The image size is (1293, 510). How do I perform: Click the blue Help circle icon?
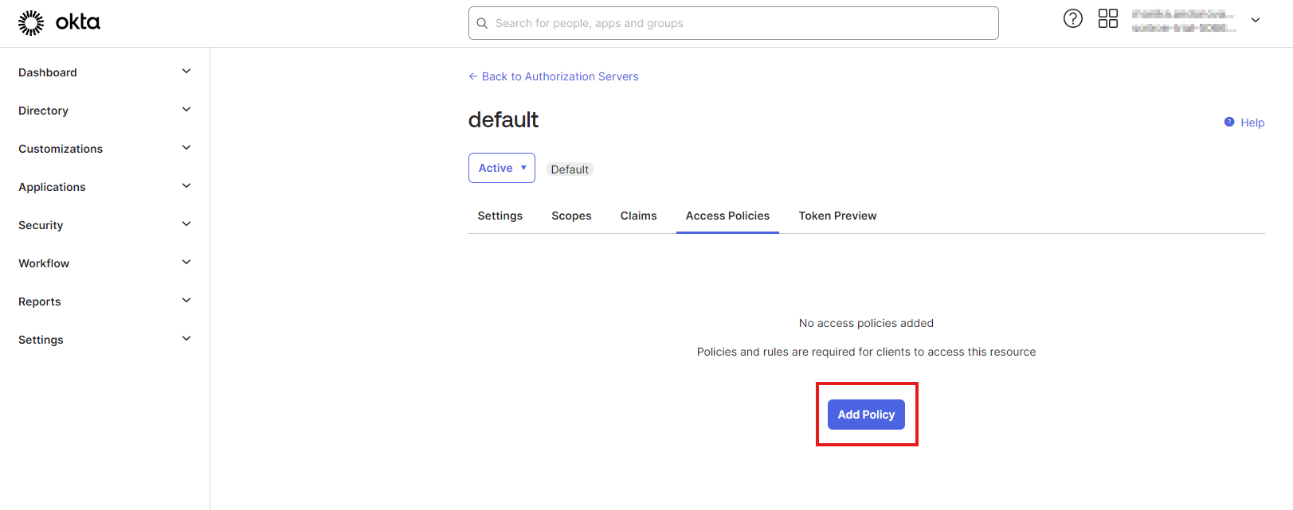pos(1228,122)
